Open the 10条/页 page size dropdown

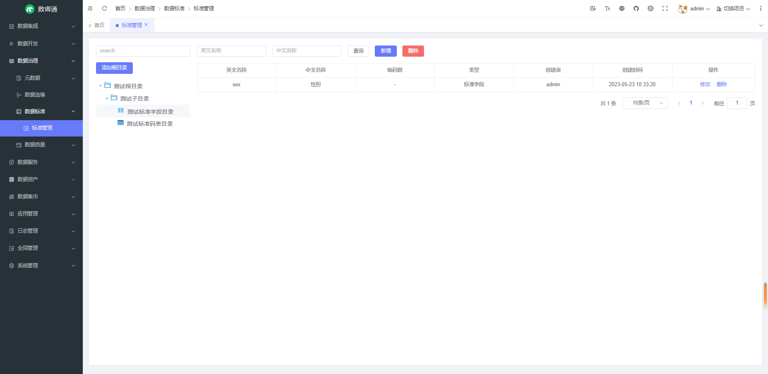point(645,103)
